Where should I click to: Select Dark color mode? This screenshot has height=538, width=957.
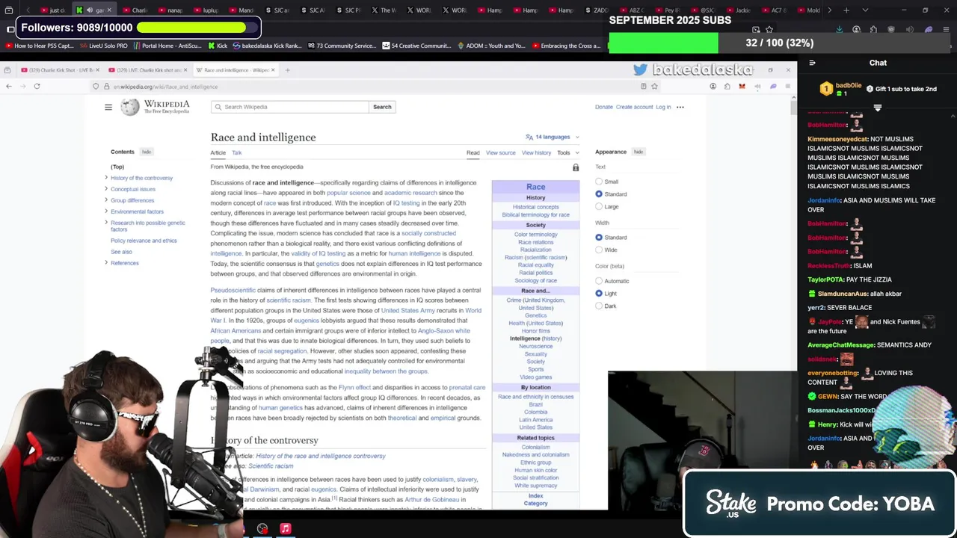pyautogui.click(x=599, y=306)
